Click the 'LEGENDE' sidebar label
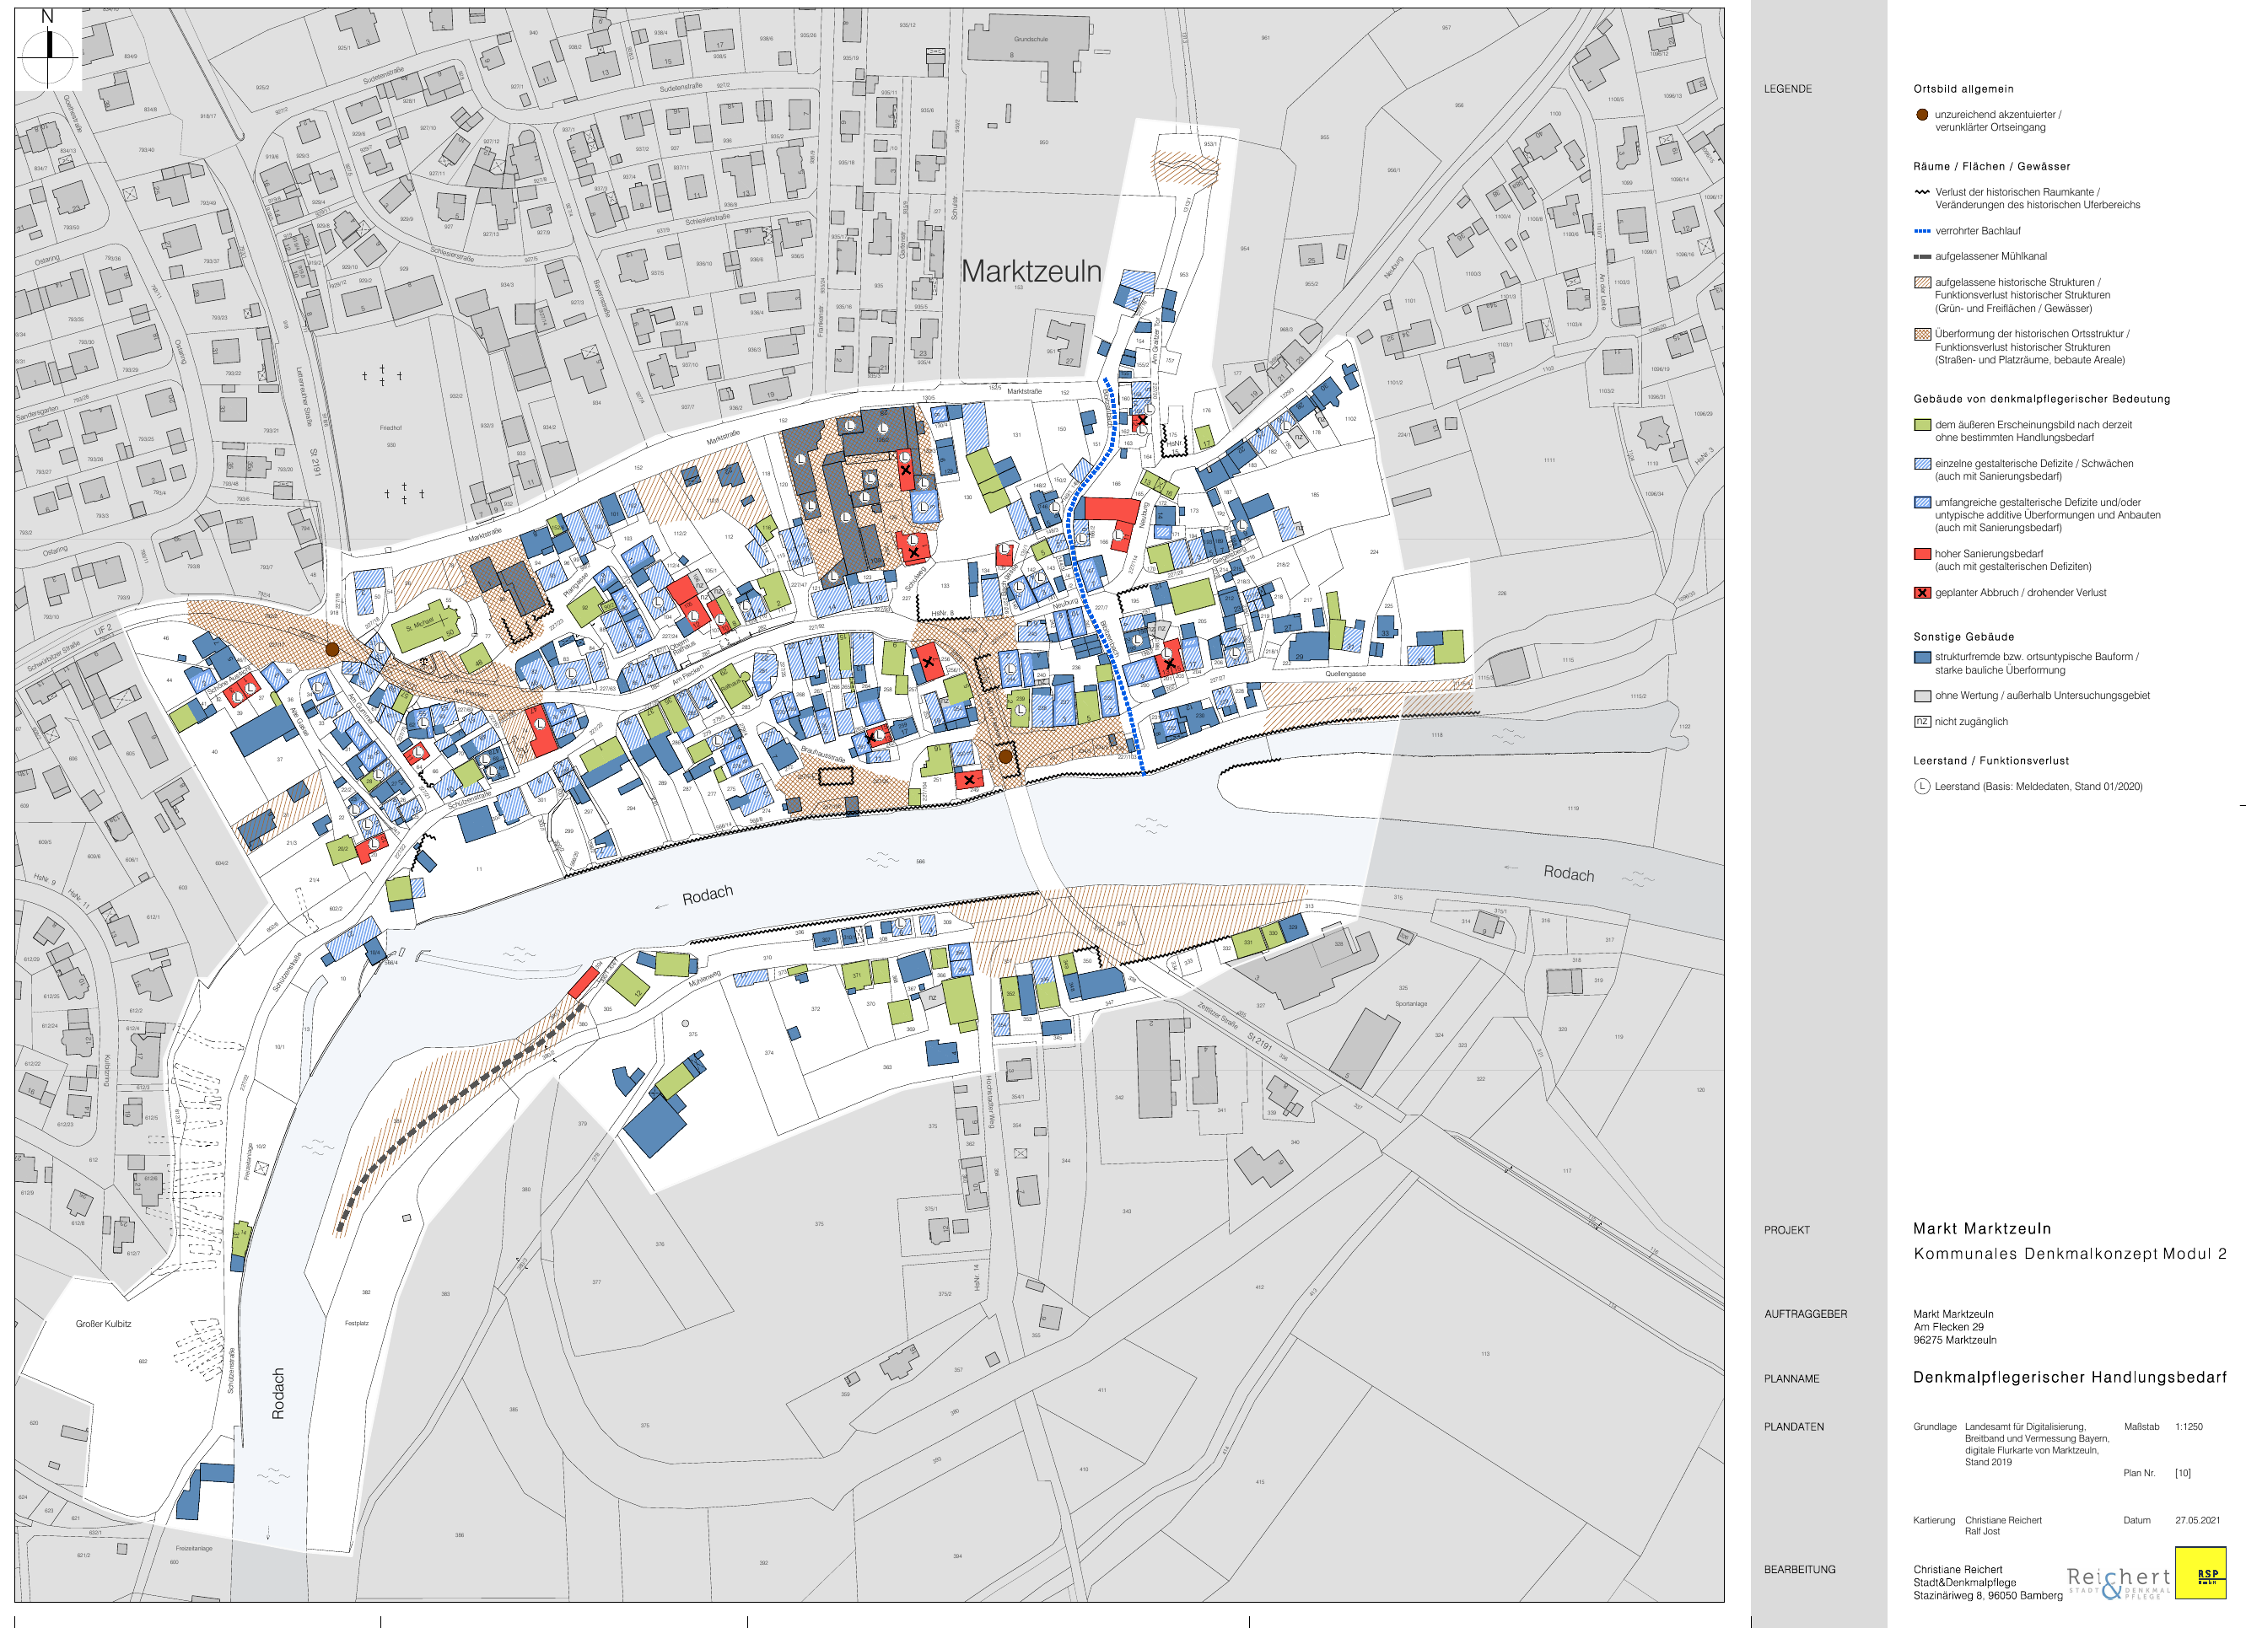This screenshot has height=1628, width=2246. click(1787, 89)
